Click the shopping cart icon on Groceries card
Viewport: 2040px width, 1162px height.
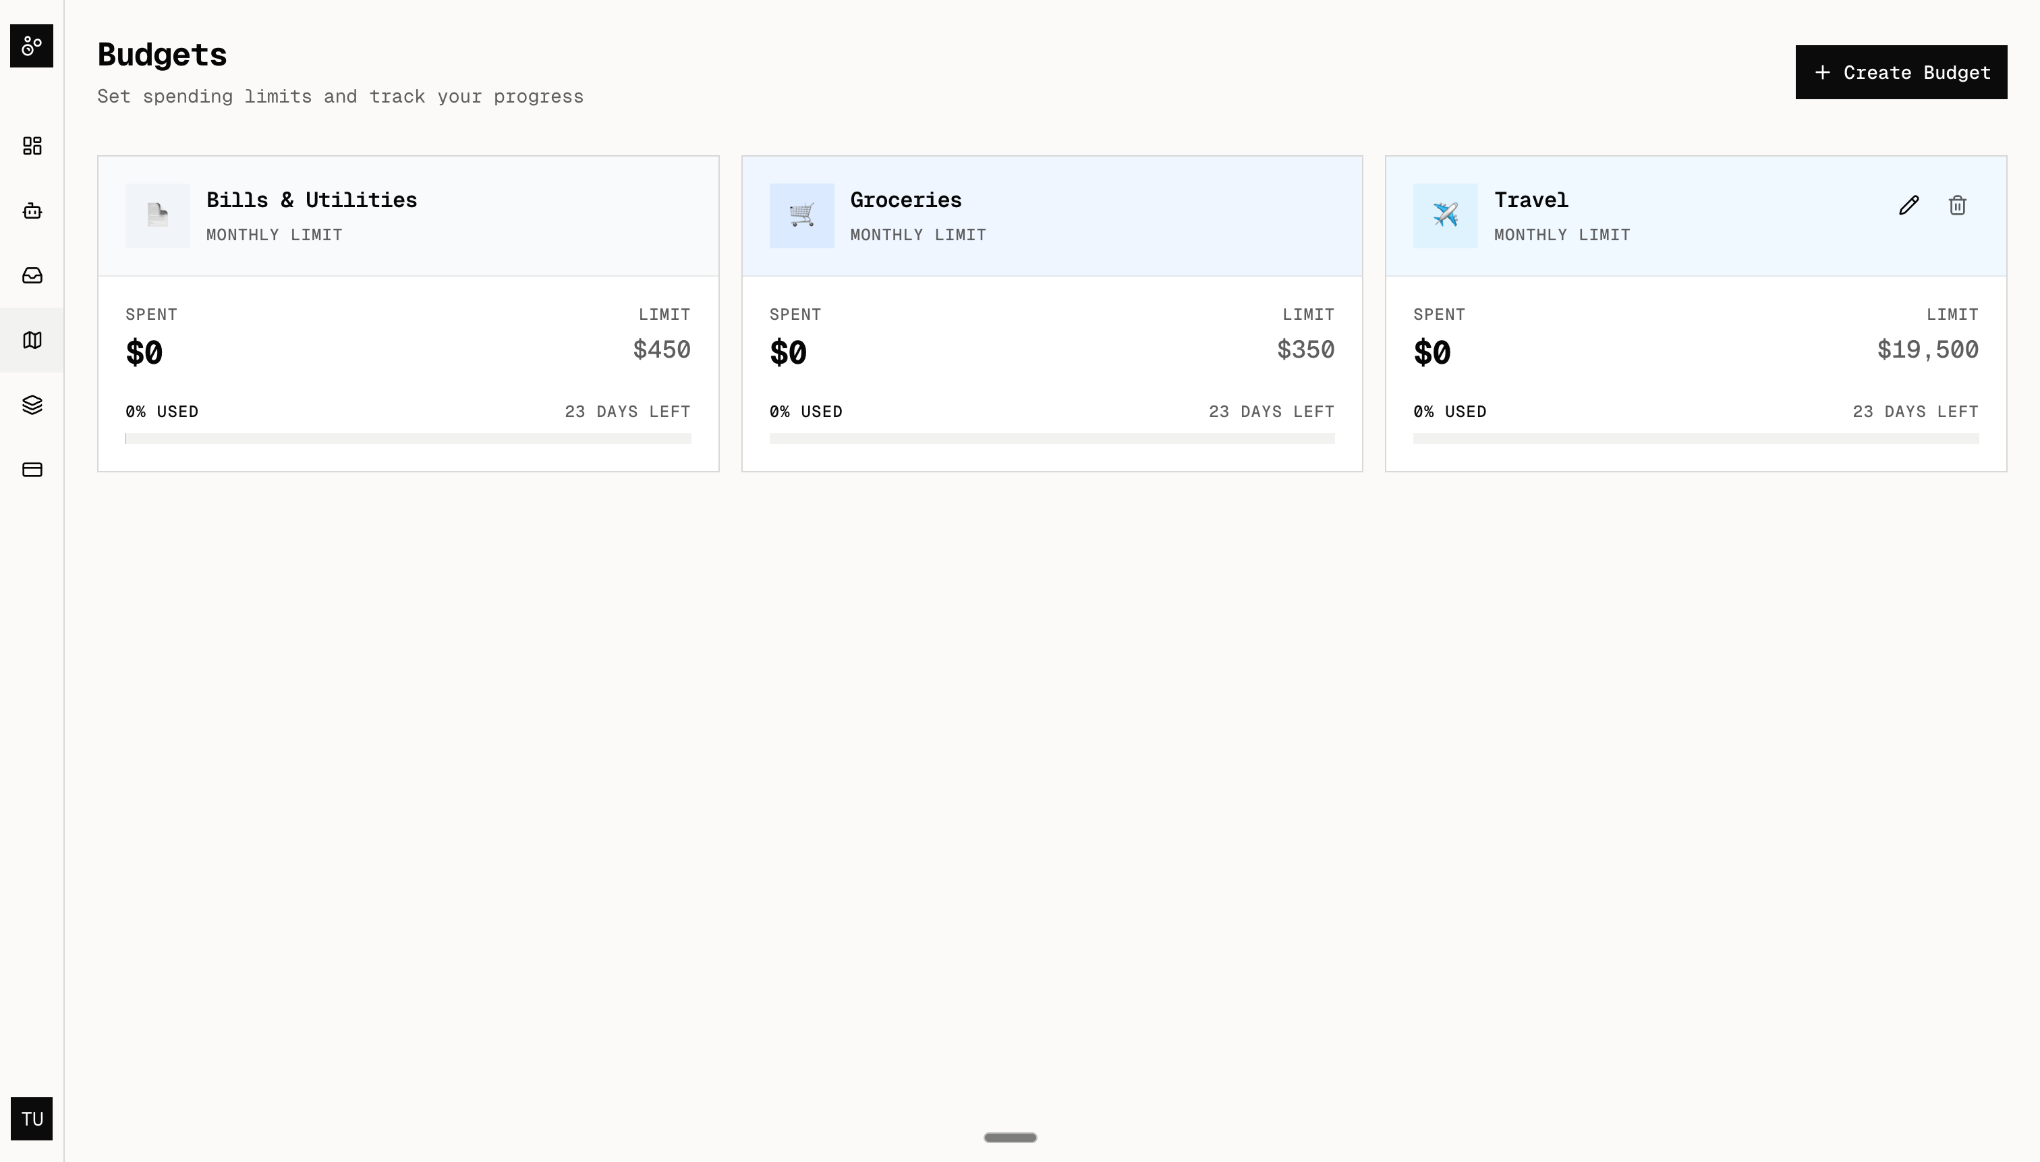(x=801, y=215)
